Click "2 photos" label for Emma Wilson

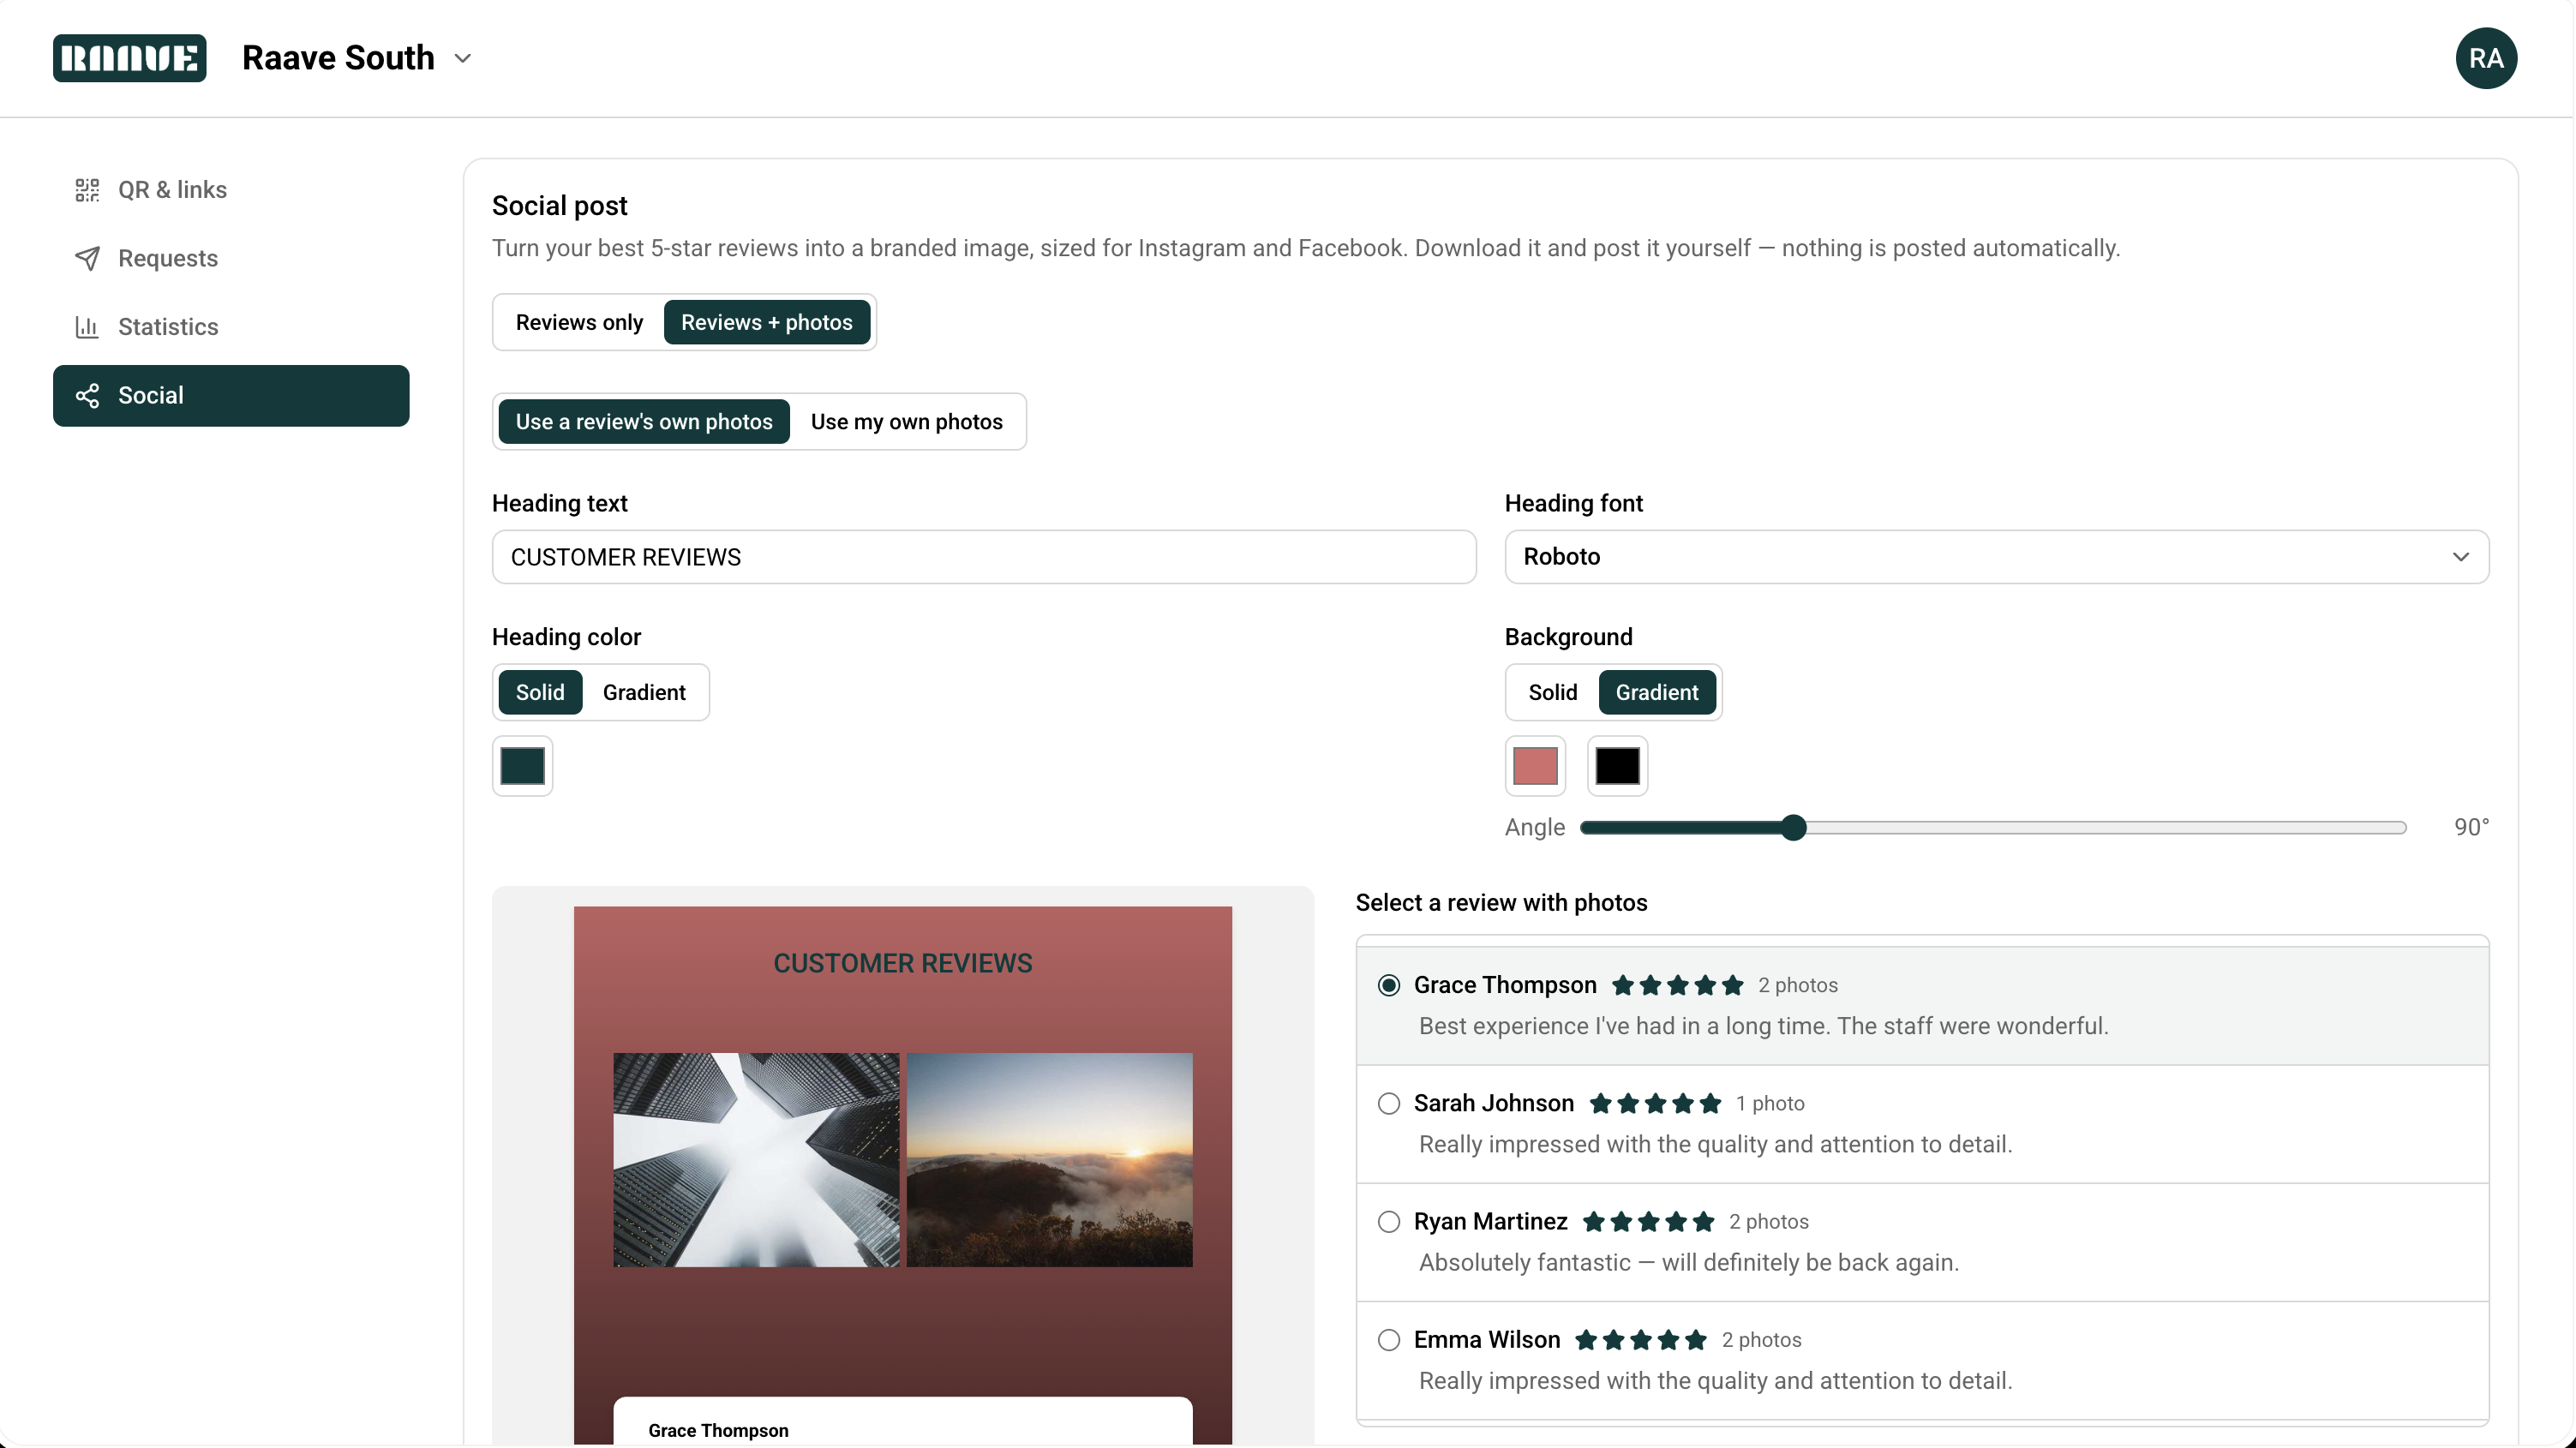1761,1340
